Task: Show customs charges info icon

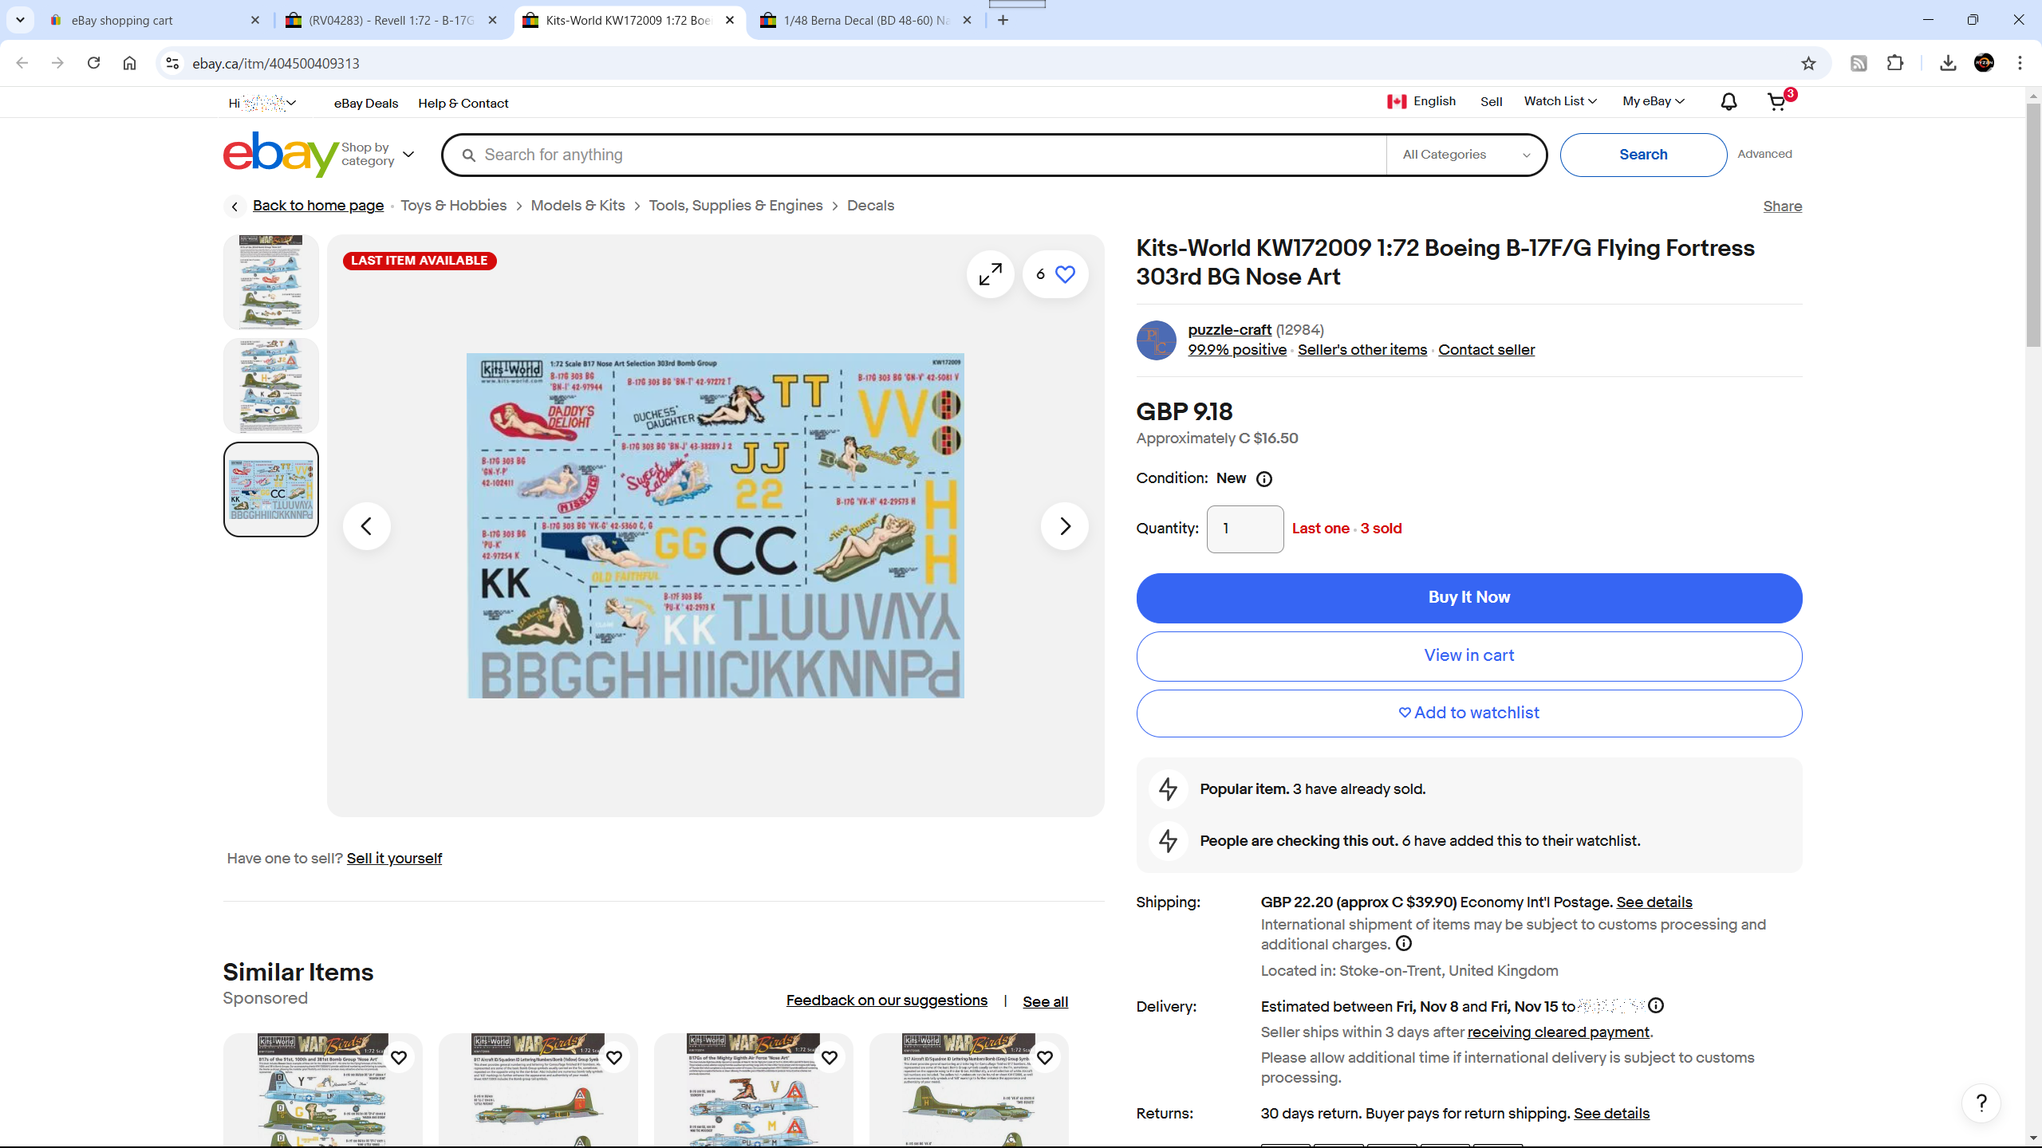Action: 1404,944
